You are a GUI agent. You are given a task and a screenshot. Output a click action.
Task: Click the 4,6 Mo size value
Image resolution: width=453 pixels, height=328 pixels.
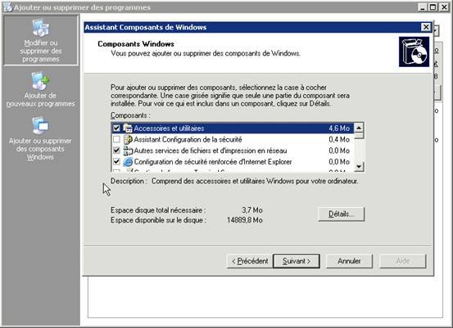pos(339,128)
